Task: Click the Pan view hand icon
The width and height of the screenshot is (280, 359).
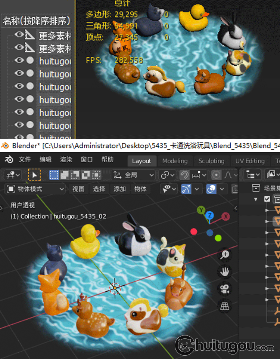Action: coord(225,272)
